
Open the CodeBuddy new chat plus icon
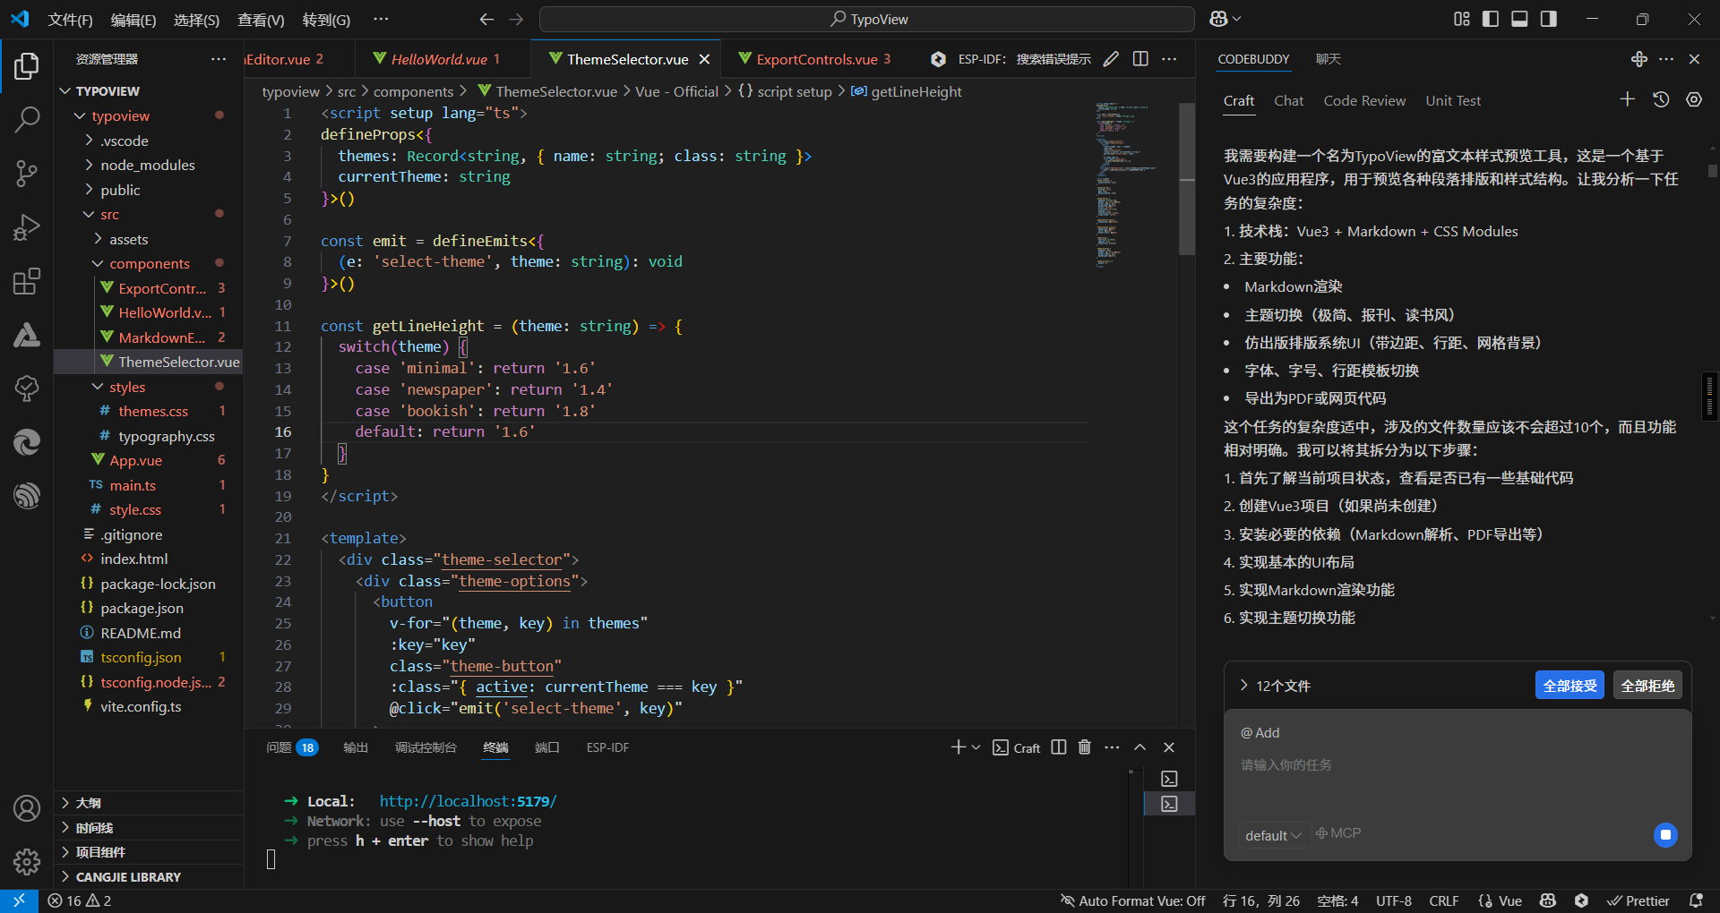click(x=1628, y=99)
